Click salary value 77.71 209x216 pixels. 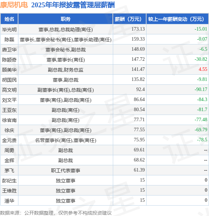pyautogui.click(x=139, y=119)
